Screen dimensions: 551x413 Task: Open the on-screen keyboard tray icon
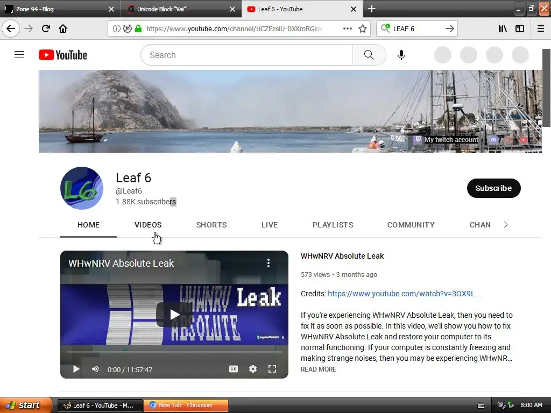click(x=481, y=405)
